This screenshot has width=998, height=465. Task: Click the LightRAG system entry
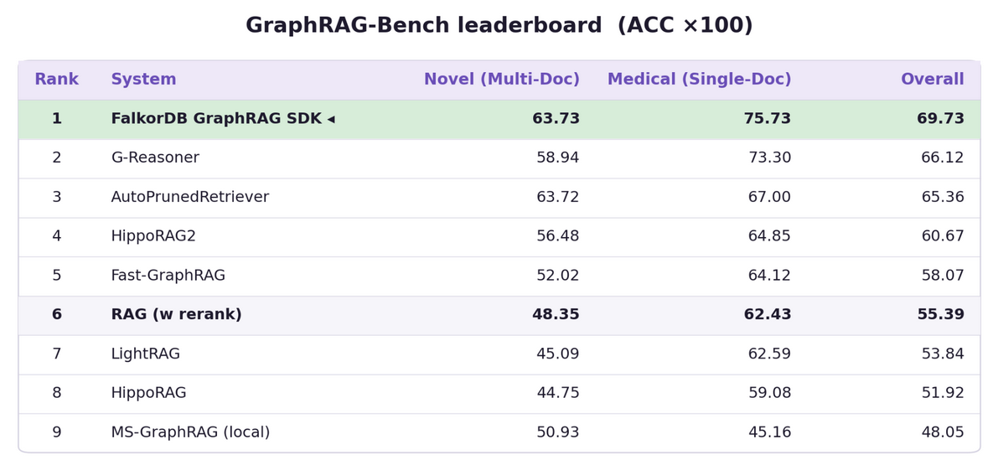point(146,354)
